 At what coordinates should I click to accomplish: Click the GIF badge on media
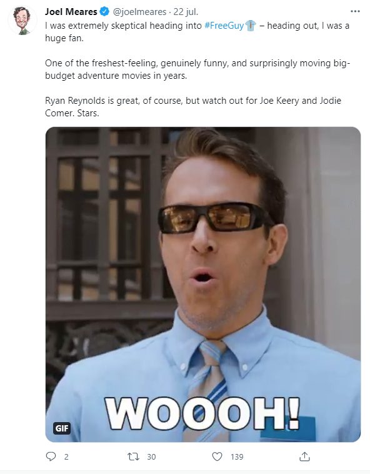[x=62, y=428]
